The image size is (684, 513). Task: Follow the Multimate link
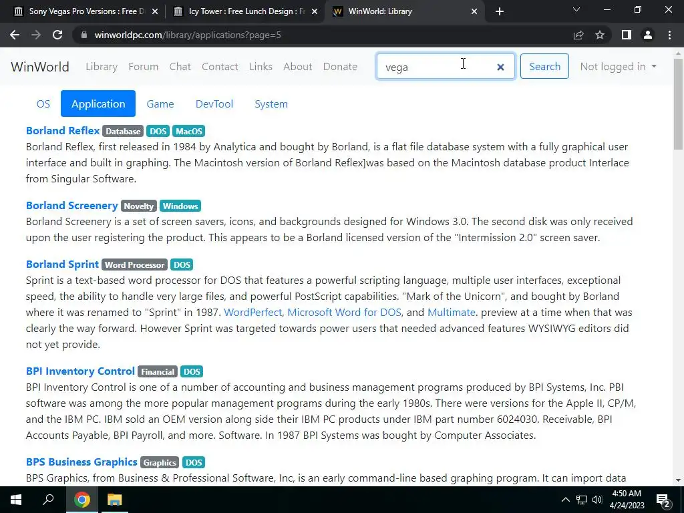[x=451, y=313]
